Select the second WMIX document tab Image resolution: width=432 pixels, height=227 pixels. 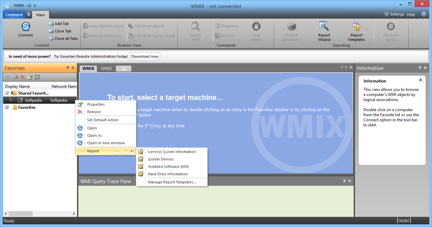106,69
